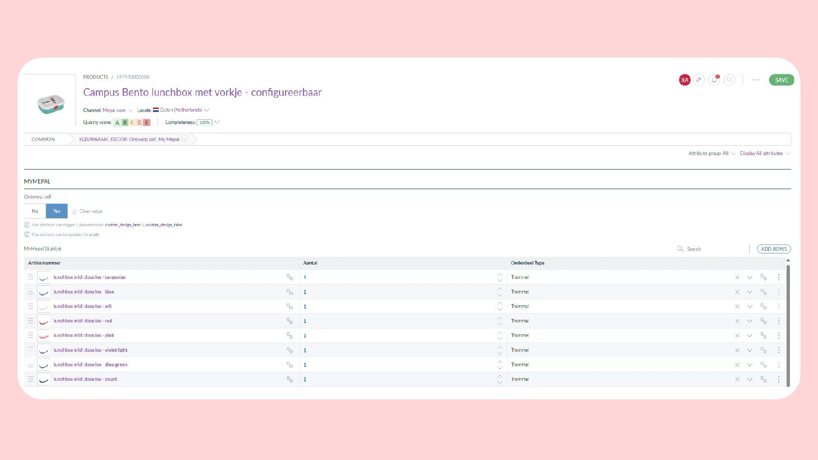
Task: Click the ADD ROWS button
Action: point(773,249)
